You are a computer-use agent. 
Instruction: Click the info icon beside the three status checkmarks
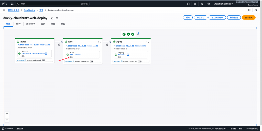click(138, 33)
